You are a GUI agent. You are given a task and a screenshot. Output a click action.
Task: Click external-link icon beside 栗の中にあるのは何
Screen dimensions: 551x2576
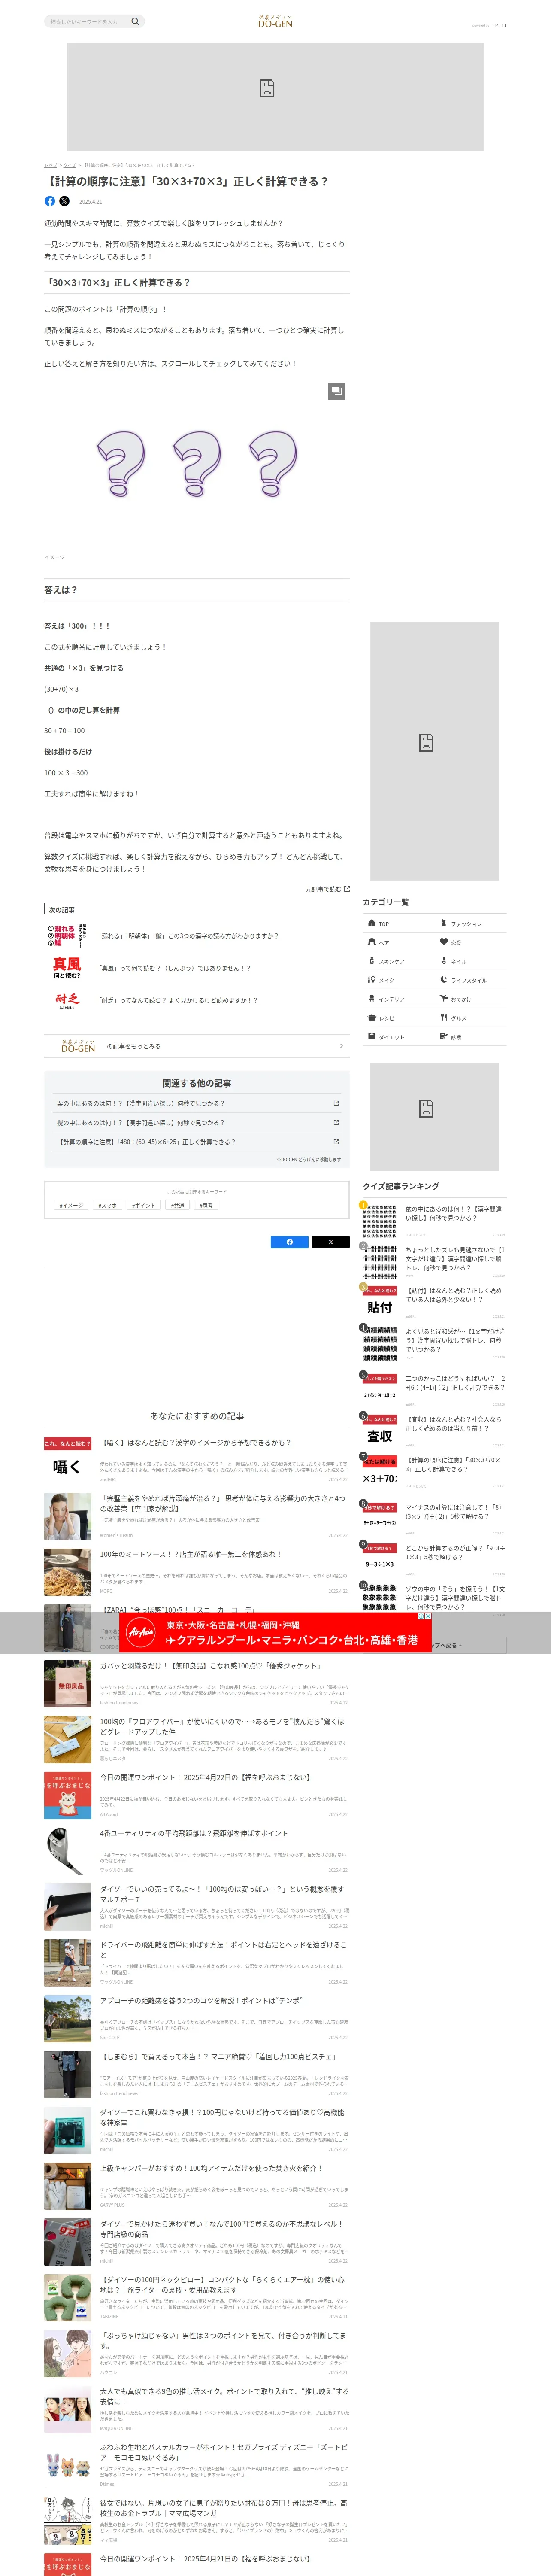pos(336,1103)
